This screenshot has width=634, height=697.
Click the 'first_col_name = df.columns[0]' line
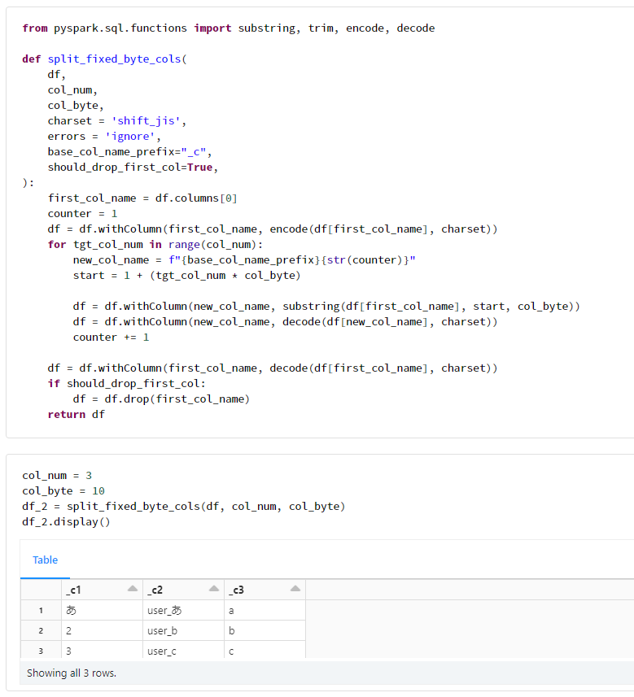pyautogui.click(x=142, y=198)
